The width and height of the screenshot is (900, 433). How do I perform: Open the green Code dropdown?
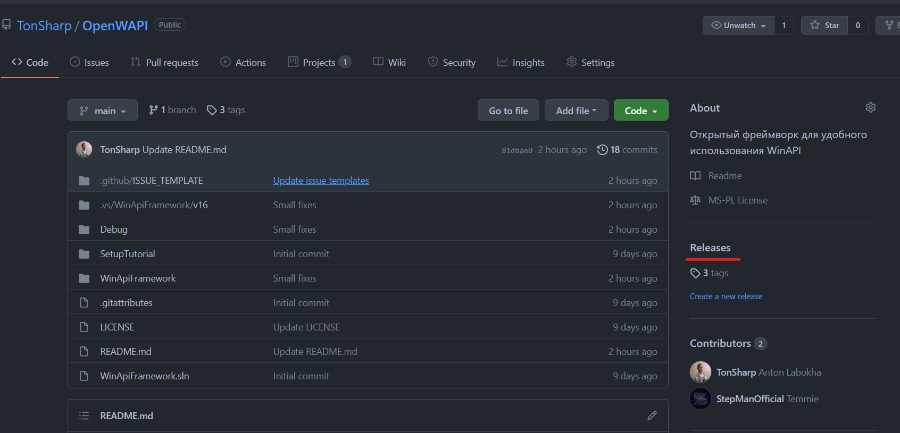pos(641,110)
